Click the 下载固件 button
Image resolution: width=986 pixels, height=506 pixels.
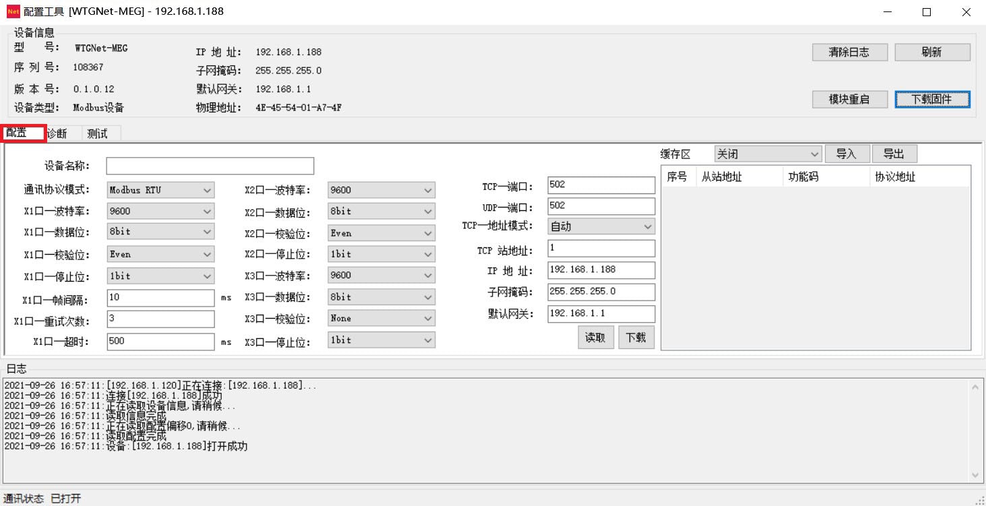pyautogui.click(x=932, y=99)
